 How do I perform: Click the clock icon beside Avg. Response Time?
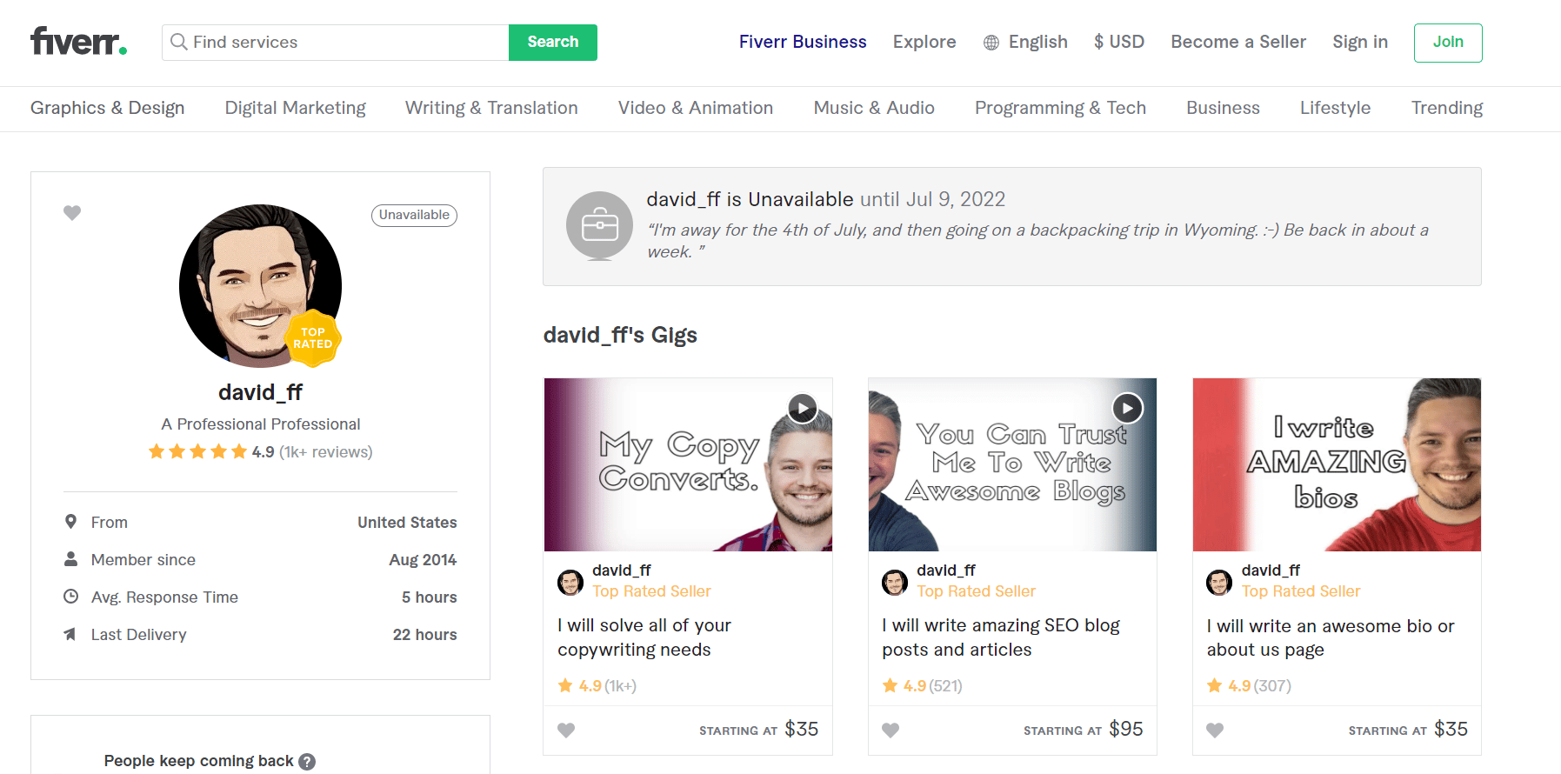click(x=71, y=597)
